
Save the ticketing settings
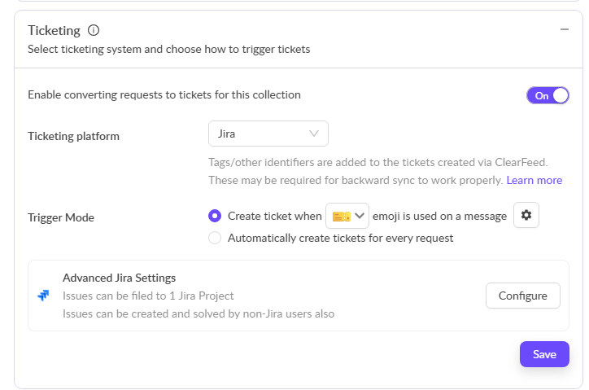click(x=544, y=354)
